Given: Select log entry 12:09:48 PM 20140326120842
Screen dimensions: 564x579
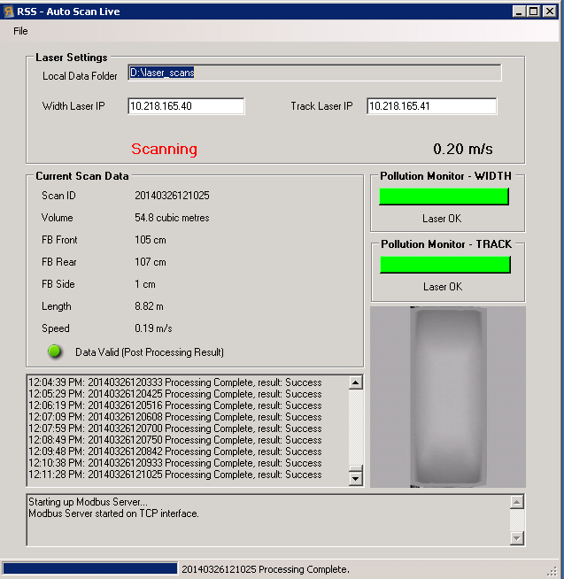Looking at the screenshot, I should click(x=175, y=452).
